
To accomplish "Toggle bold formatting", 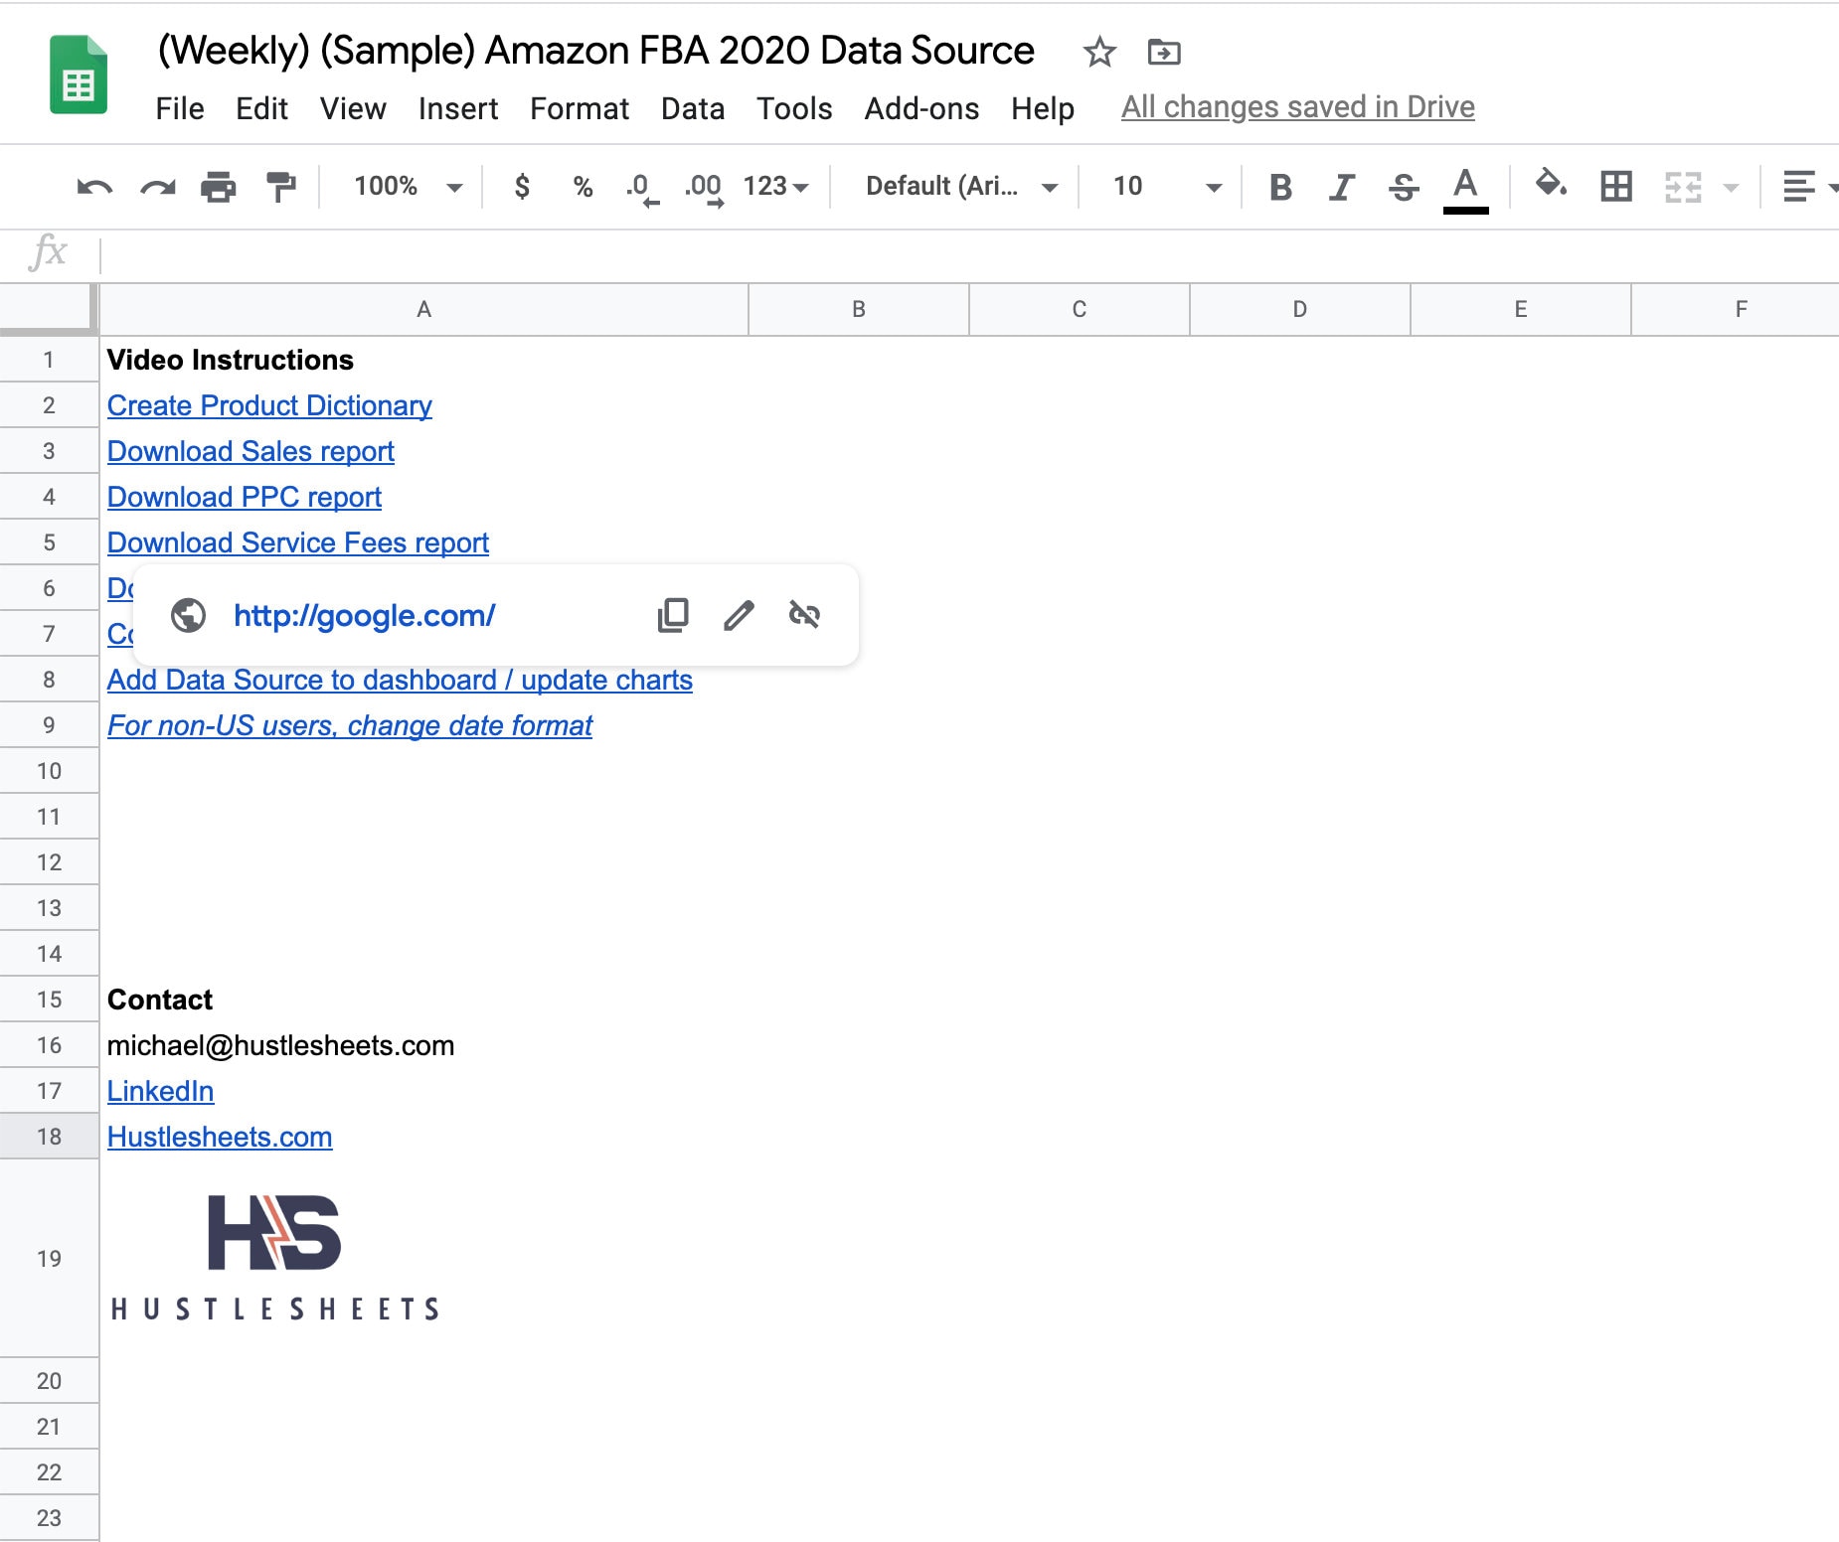I will (x=1280, y=187).
